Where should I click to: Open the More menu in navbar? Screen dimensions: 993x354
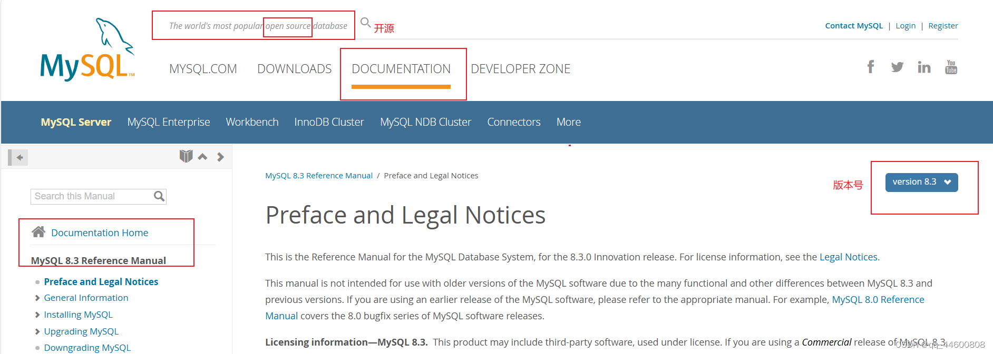pos(569,122)
